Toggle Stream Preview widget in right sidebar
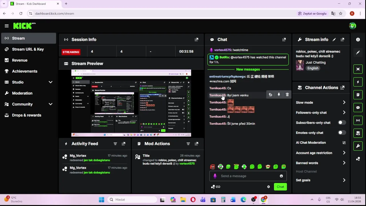Image resolution: width=366 pixels, height=206 pixels. tap(358, 69)
